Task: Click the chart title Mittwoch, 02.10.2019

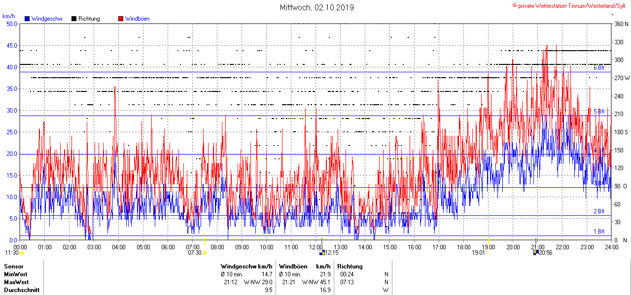Action: click(x=316, y=7)
